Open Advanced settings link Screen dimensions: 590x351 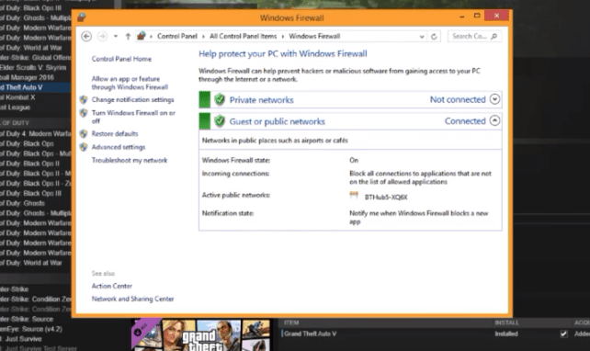119,147
